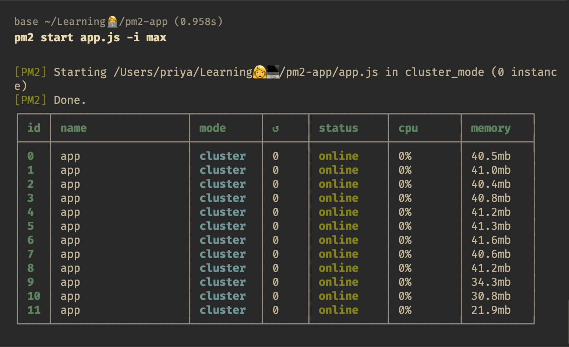Click the '[PM2] Done.' output line
Screen dimensions: 569x347
50,100
